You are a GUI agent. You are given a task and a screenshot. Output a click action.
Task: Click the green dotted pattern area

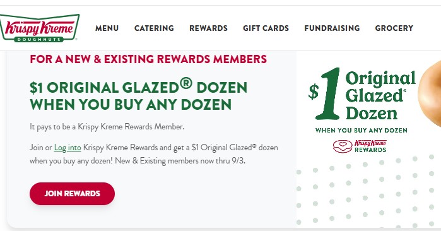point(368,191)
